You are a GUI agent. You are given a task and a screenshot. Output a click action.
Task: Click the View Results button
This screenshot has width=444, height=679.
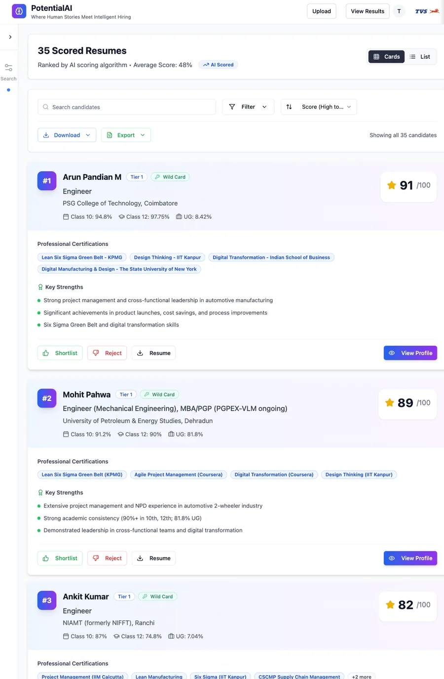(368, 11)
